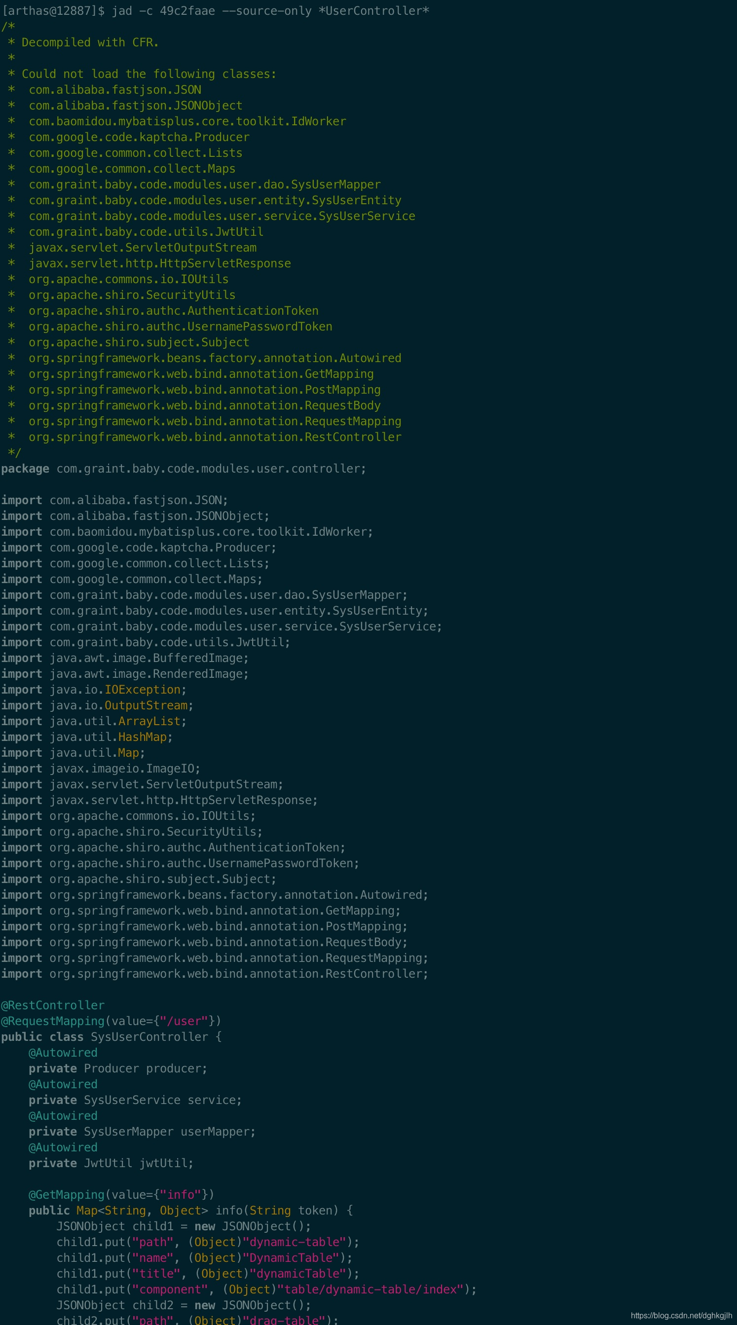Click 'import com.alibaba.fastjson.JSONObject;' line
The height and width of the screenshot is (1325, 737).
coord(135,516)
